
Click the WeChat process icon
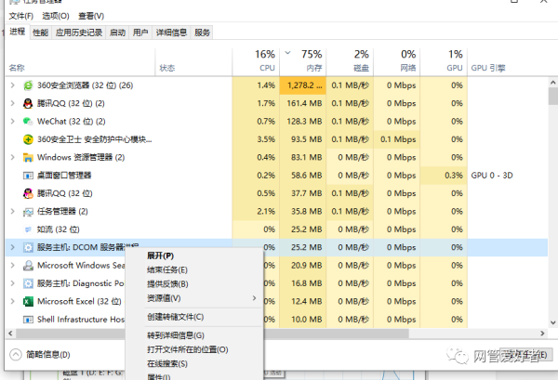pyautogui.click(x=28, y=121)
